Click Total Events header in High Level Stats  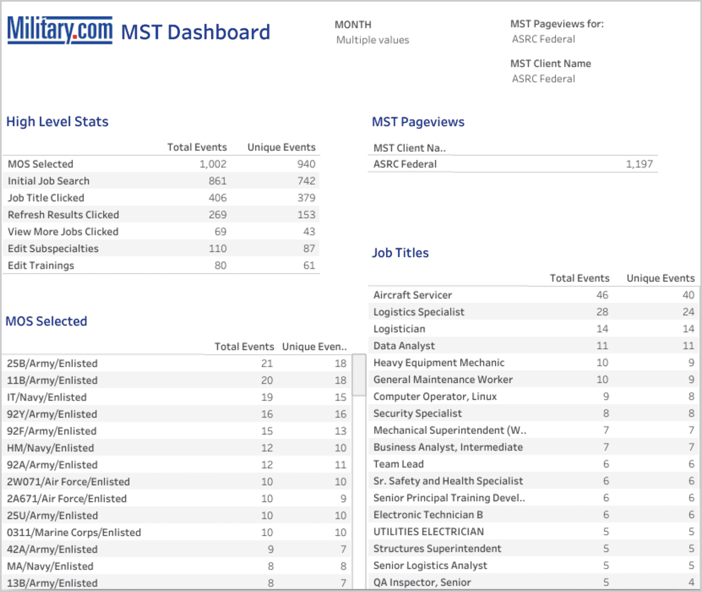coord(197,147)
